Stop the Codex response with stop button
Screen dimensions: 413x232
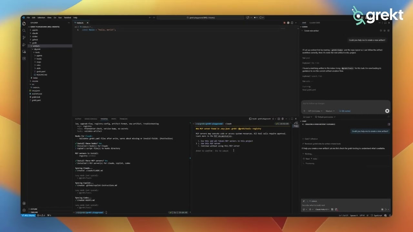(387, 111)
